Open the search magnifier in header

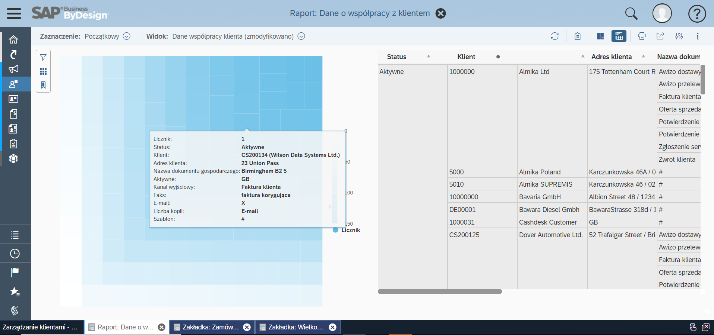(x=631, y=13)
